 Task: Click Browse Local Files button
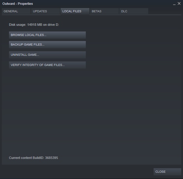[47, 35]
